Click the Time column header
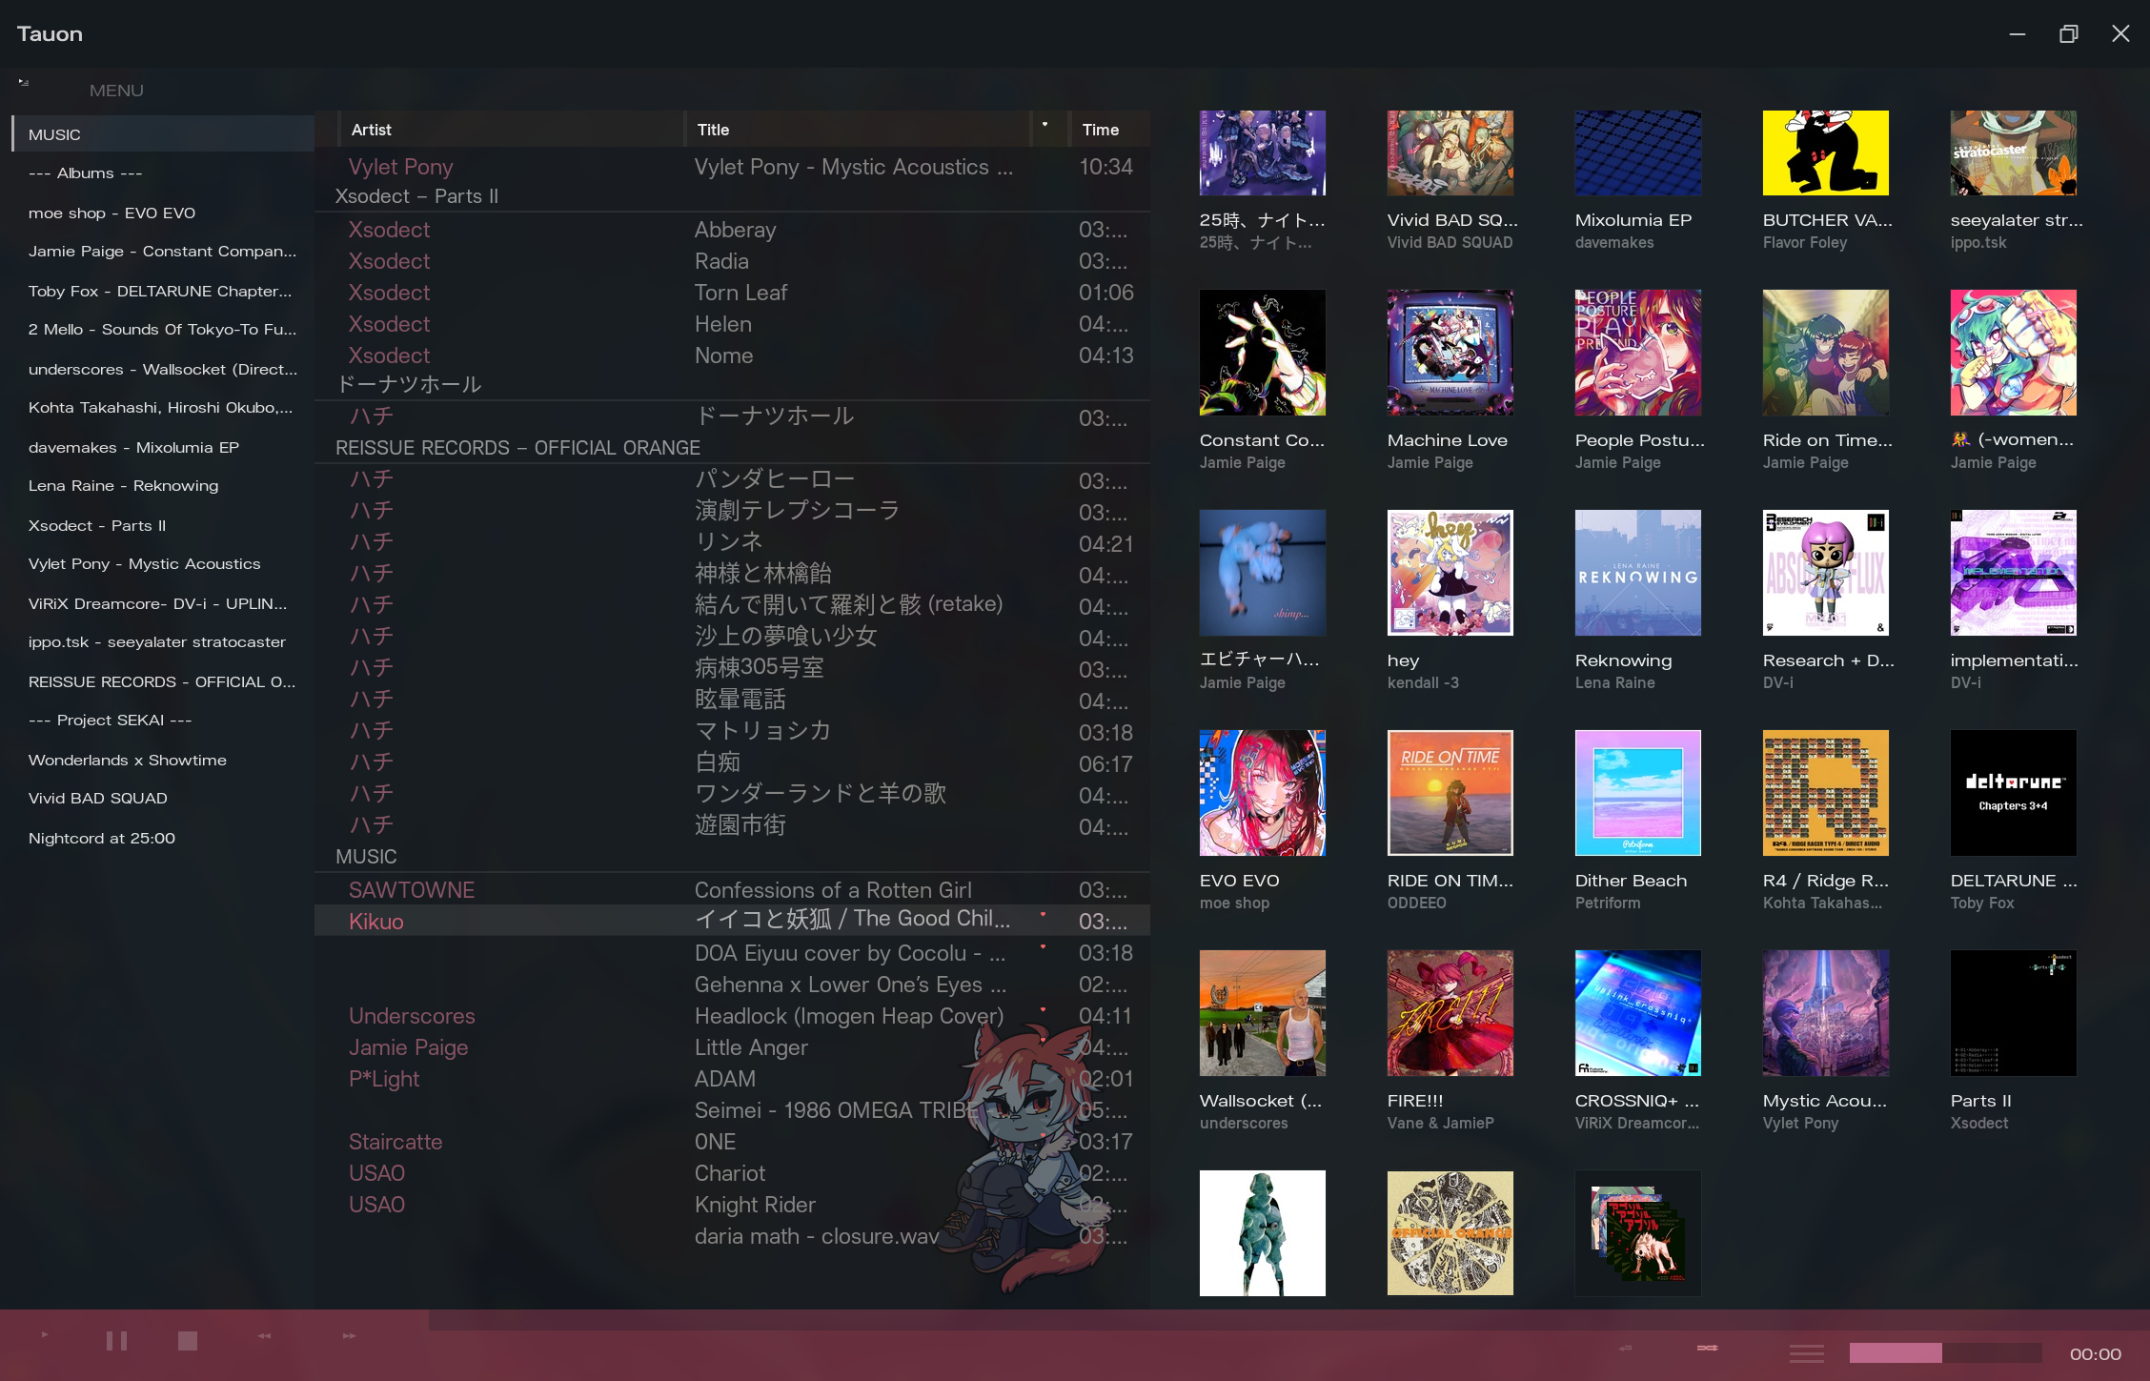Screen dimensions: 2150x1381 pyautogui.click(x=1109, y=130)
